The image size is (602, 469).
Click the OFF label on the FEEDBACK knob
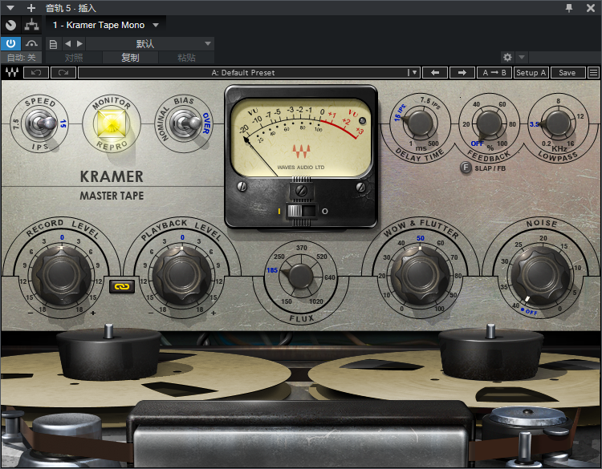tap(477, 144)
